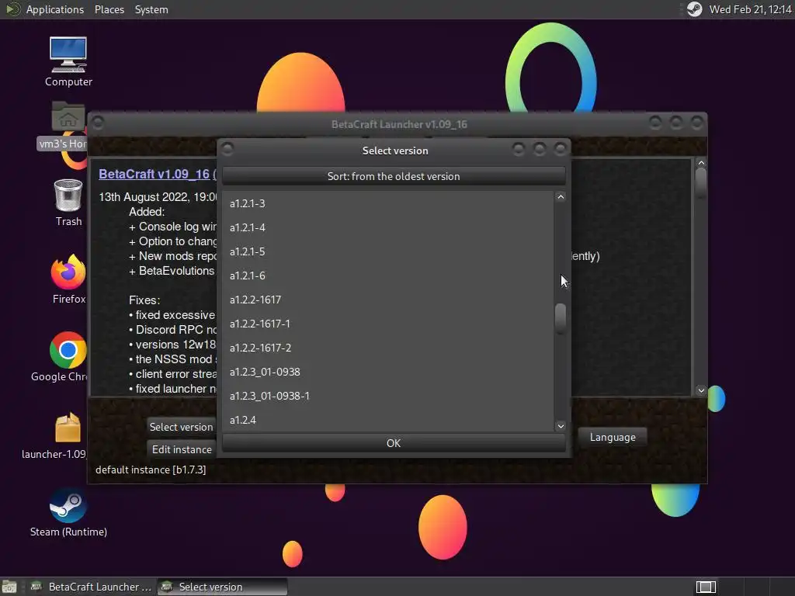Click the Steam tray icon in top panel

pyautogui.click(x=694, y=9)
